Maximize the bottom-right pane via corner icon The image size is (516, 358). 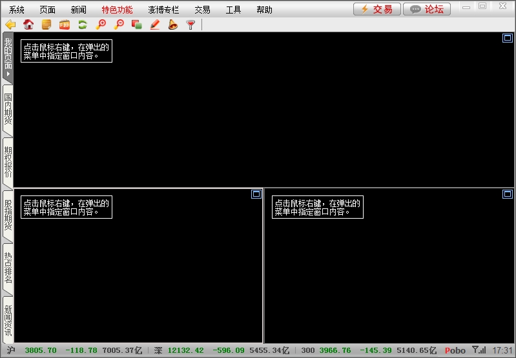508,194
